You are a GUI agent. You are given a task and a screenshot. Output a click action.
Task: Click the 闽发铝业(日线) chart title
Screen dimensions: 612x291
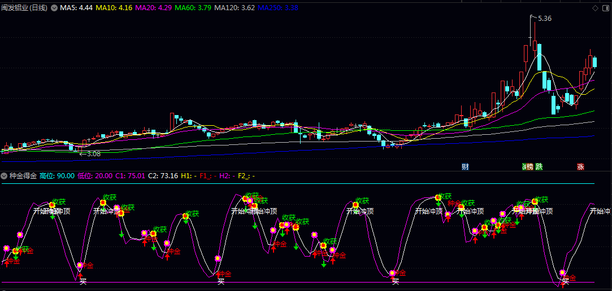pos(24,8)
